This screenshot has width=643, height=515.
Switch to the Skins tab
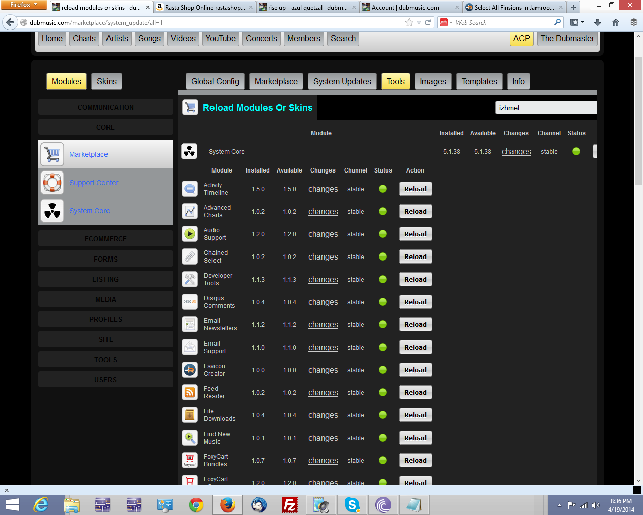point(106,81)
